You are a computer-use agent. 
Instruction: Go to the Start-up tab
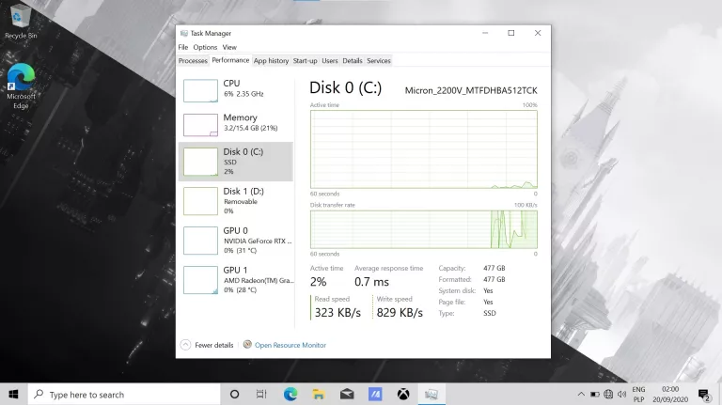click(x=305, y=61)
